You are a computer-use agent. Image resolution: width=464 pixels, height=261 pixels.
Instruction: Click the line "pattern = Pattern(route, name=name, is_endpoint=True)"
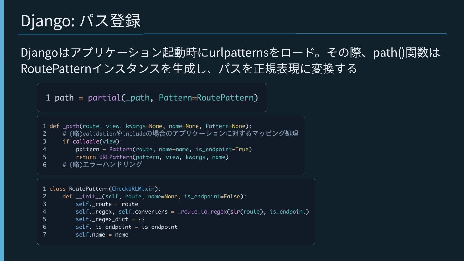(164, 149)
